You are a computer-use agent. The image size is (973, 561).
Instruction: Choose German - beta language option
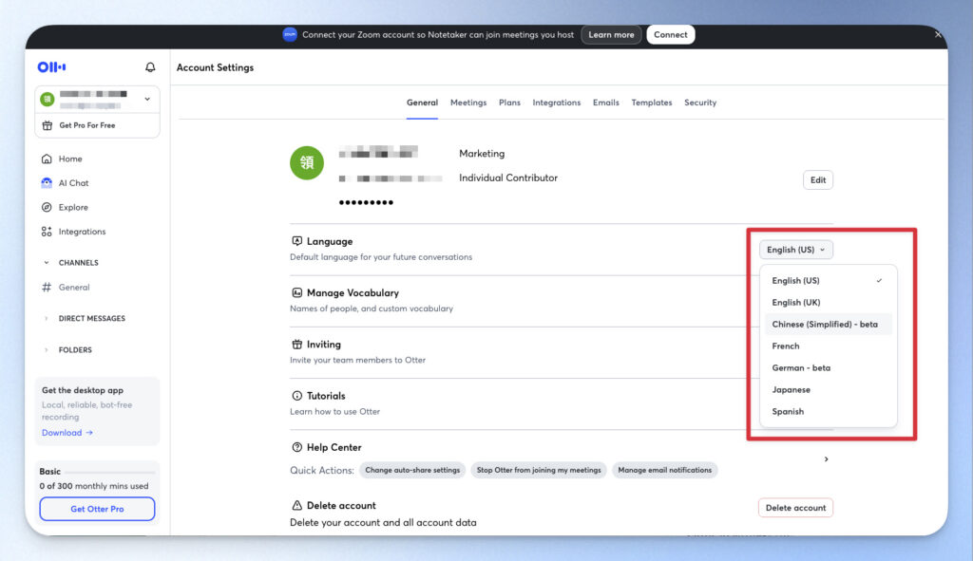pyautogui.click(x=828, y=367)
